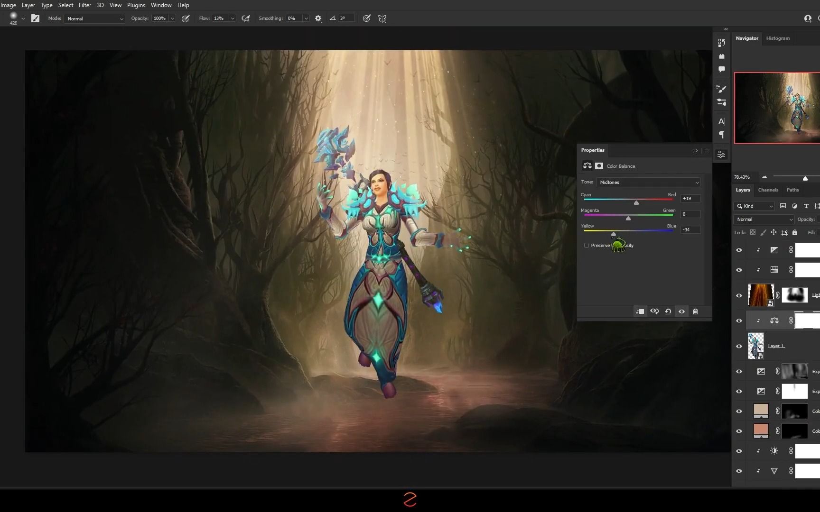Hide the bottom vibrance adjustment layer
Viewport: 820px width, 512px height.
(x=739, y=471)
